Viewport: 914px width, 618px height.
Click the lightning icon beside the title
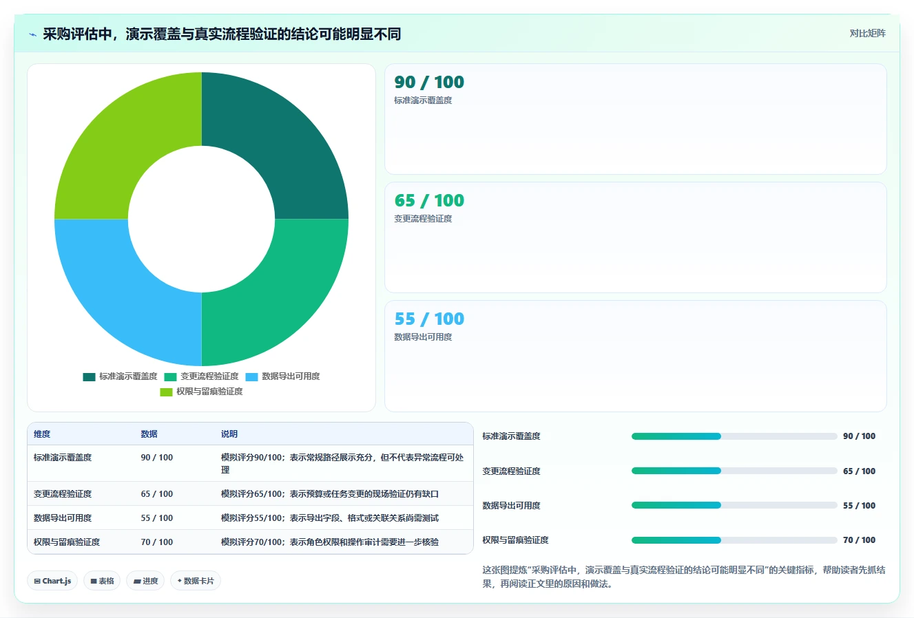[x=32, y=34]
